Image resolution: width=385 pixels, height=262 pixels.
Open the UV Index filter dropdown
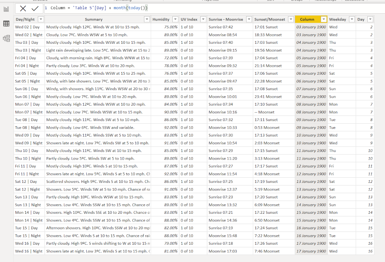point(203,19)
